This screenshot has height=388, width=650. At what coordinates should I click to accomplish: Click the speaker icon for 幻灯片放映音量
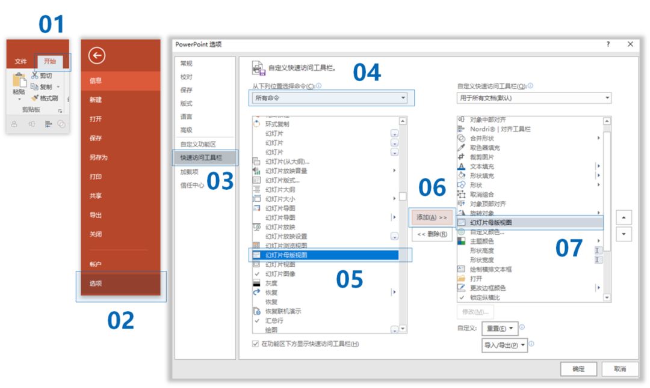pyautogui.click(x=256, y=171)
